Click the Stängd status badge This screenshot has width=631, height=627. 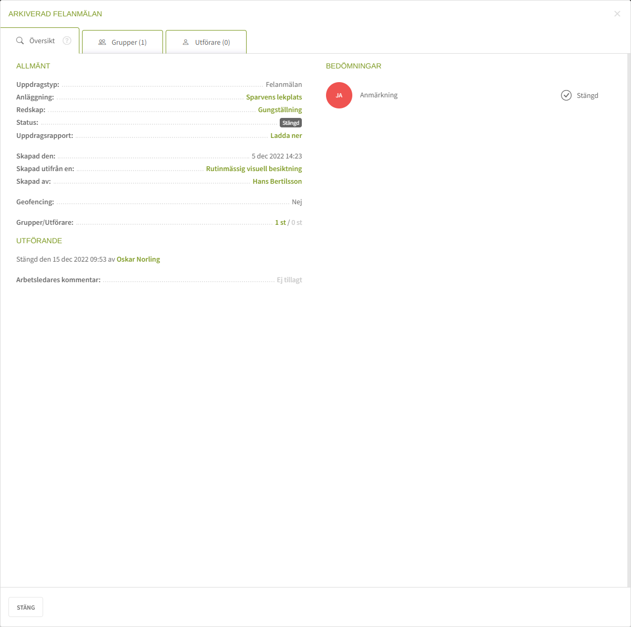tap(291, 123)
